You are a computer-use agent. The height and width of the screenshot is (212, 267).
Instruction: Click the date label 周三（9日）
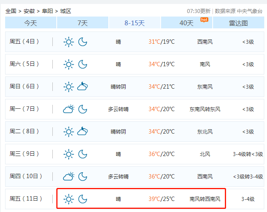pos(24,154)
